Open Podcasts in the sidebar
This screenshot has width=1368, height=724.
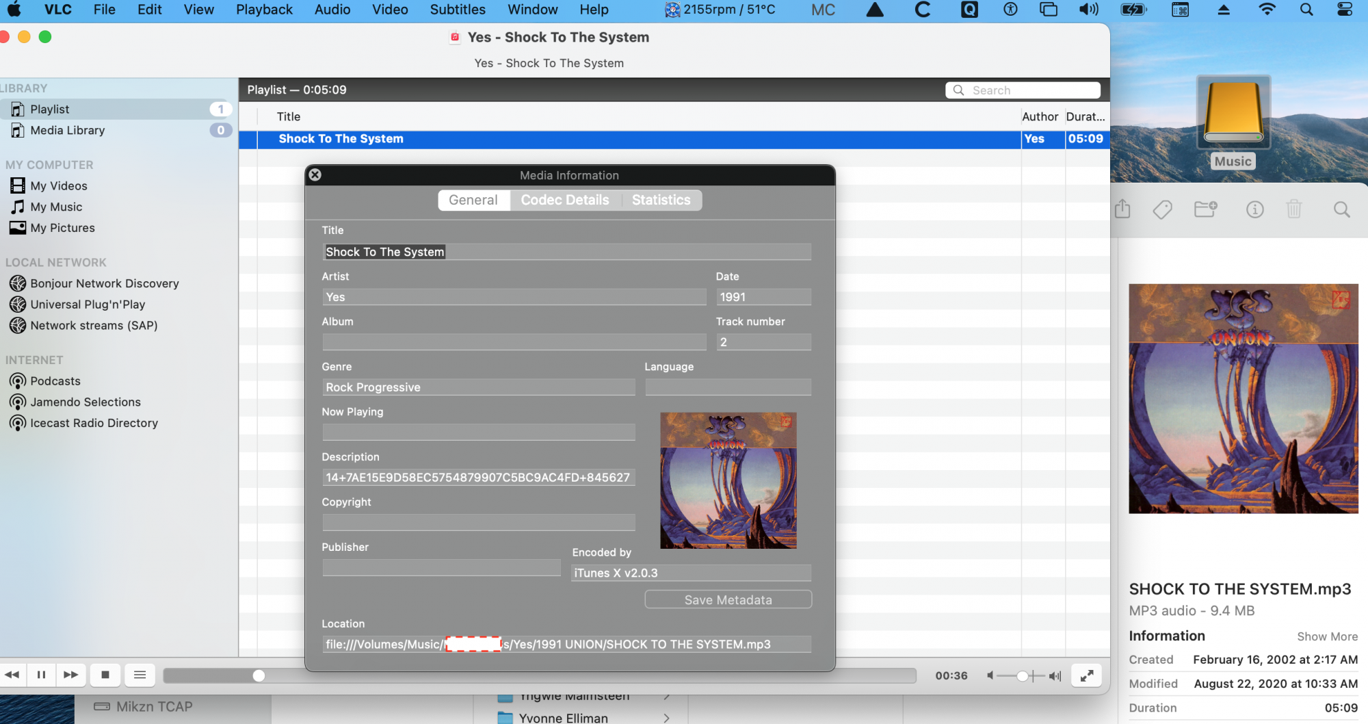click(55, 381)
